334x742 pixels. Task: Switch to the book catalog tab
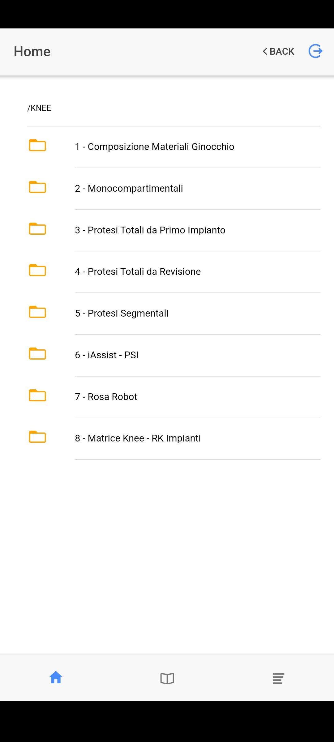point(167,679)
